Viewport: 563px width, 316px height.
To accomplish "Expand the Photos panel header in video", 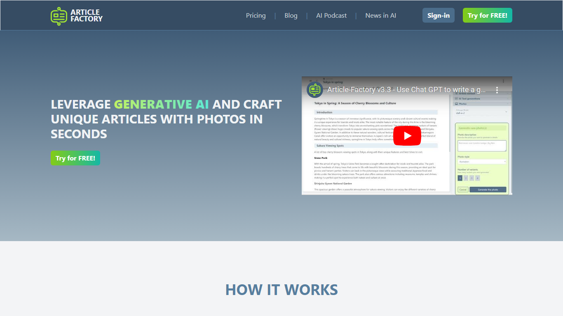I will 482,104.
